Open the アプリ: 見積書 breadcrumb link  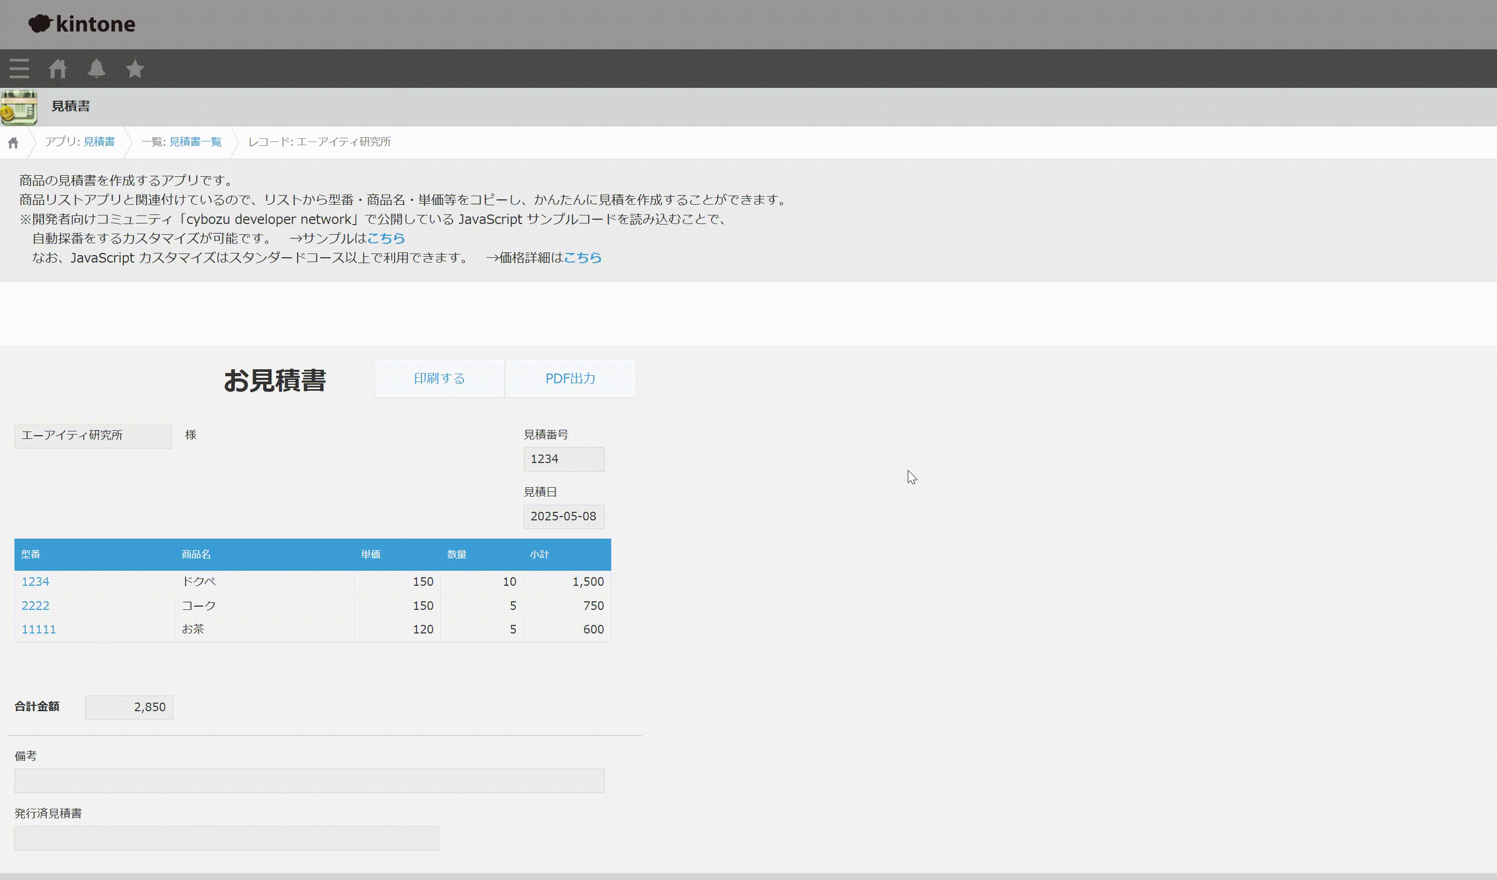[99, 142]
